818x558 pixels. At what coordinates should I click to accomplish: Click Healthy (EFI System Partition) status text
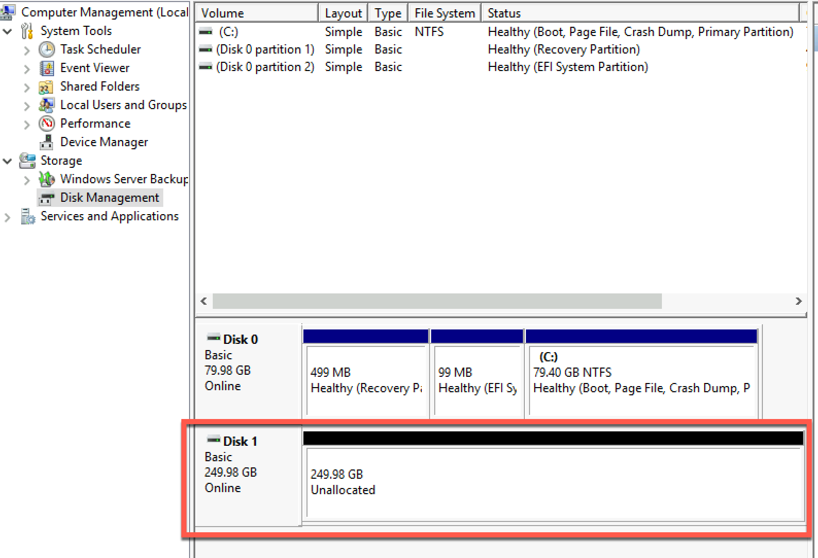tap(568, 67)
